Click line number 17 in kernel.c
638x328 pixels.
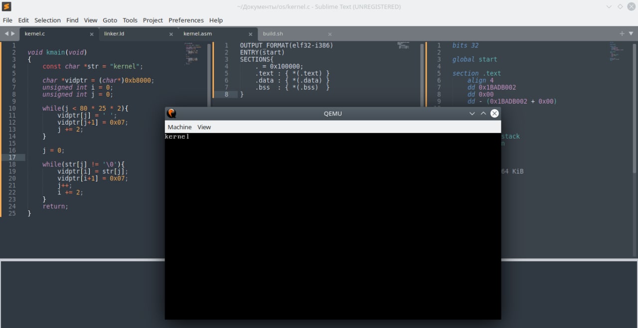(x=12, y=157)
